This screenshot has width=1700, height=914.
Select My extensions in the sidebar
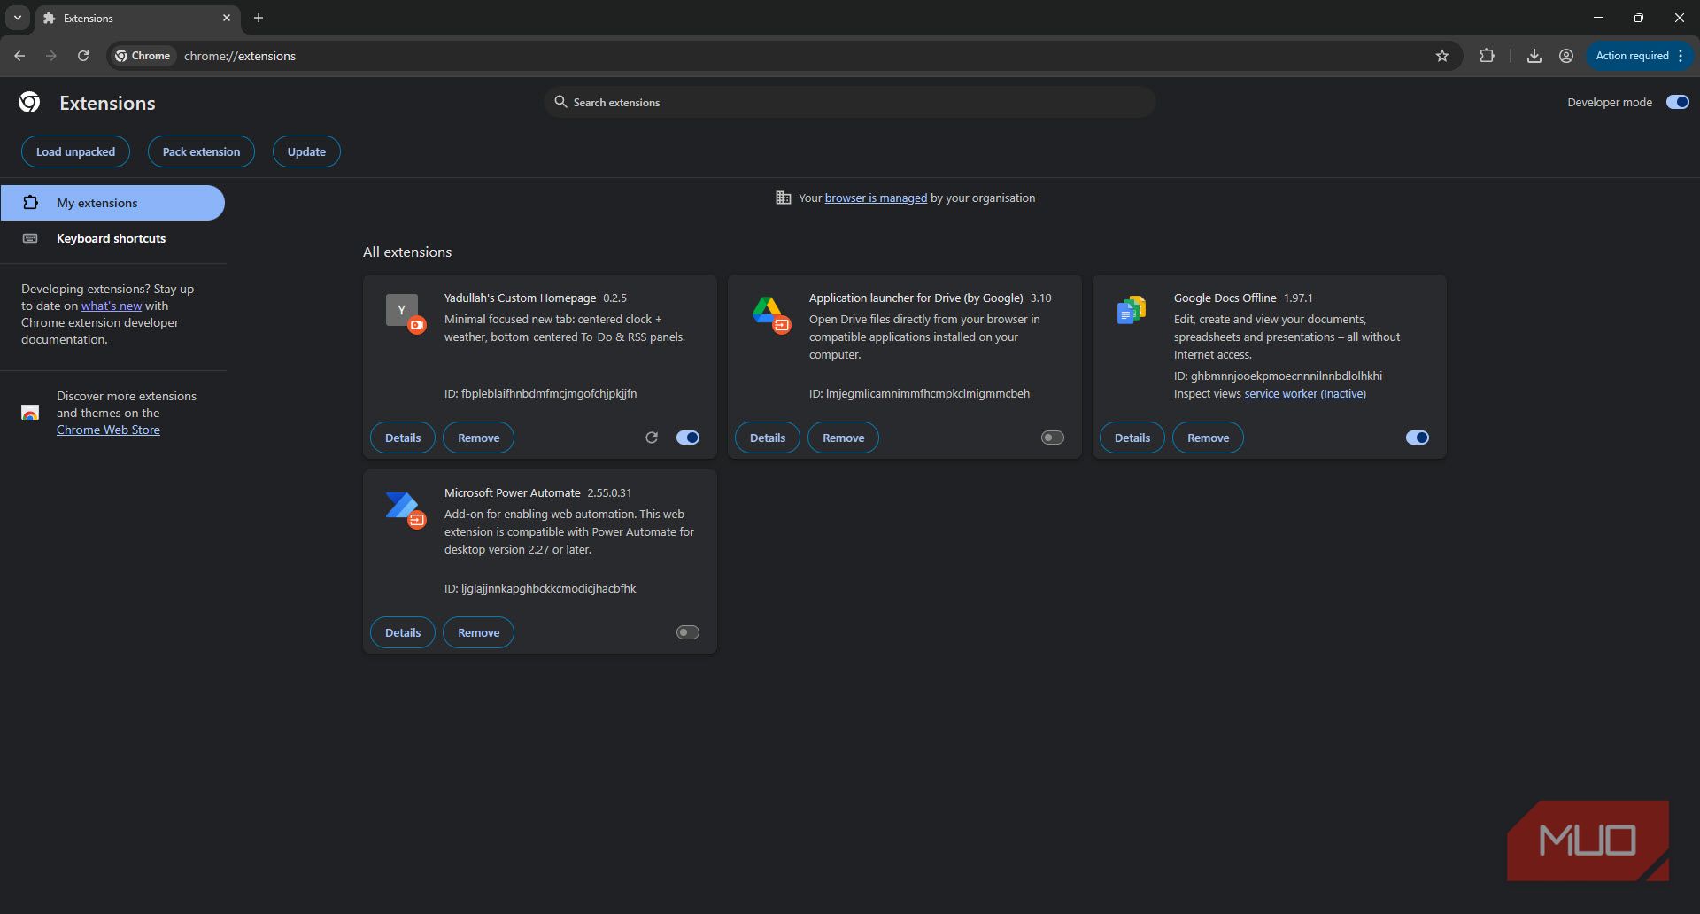click(112, 203)
